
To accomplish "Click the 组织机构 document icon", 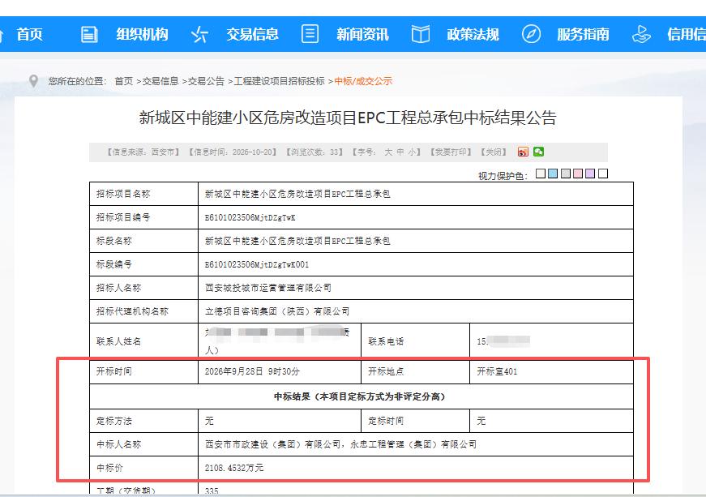I will 89,34.
